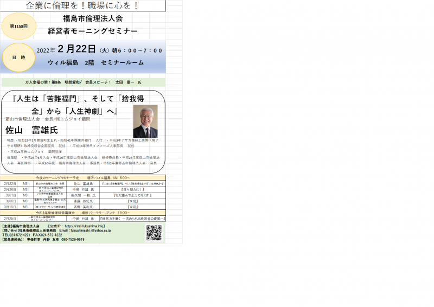The width and height of the screenshot is (434, 307).
Task: Select the speaker portrait photo
Action: pos(145,121)
